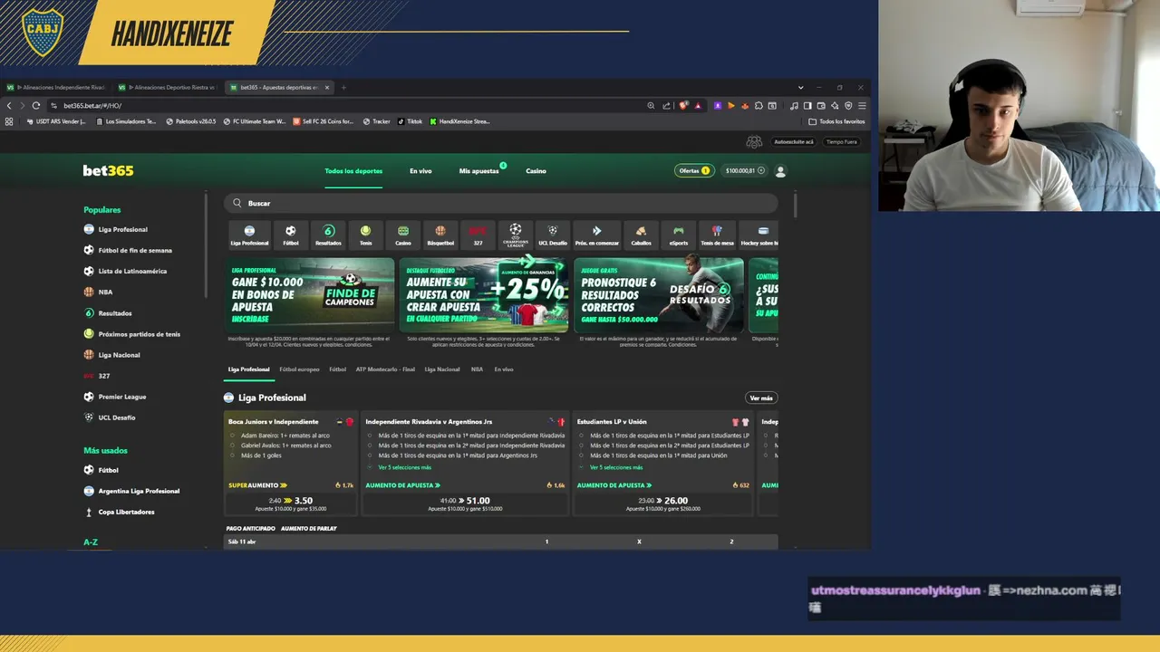Select the Liga Nacional filter tab

(x=442, y=369)
